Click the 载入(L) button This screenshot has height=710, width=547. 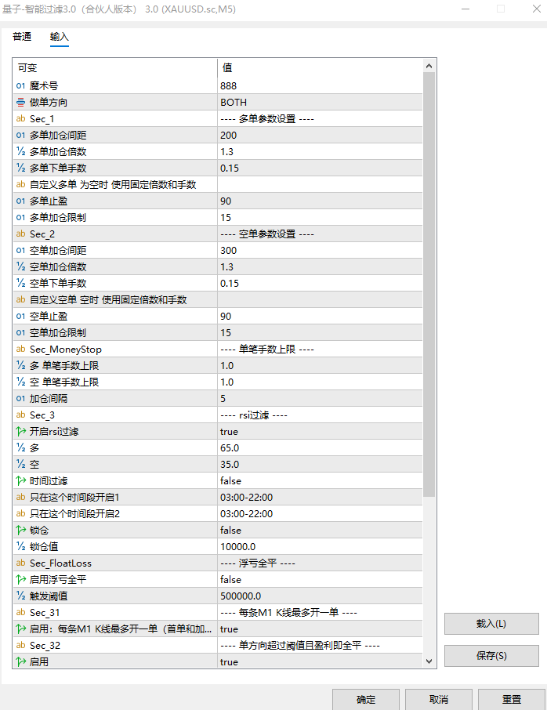491,624
